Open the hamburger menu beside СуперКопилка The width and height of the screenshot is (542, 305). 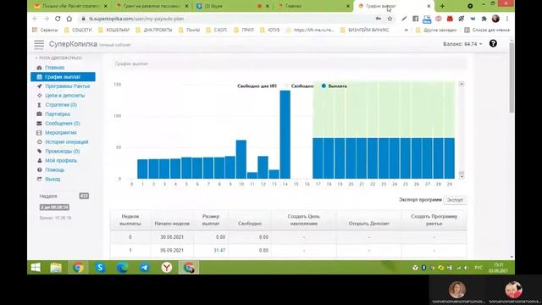[39, 44]
